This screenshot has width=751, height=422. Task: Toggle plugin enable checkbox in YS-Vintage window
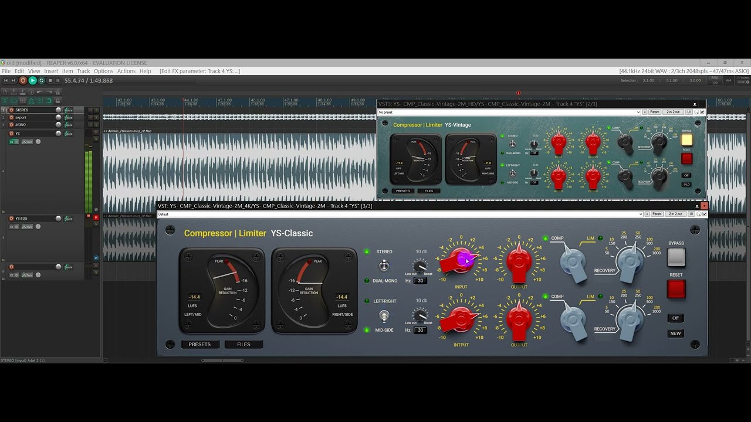pos(702,112)
